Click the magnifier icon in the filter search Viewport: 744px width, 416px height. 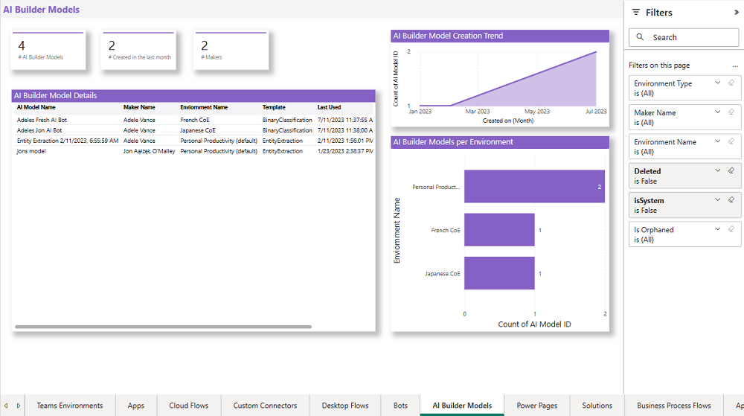(640, 37)
